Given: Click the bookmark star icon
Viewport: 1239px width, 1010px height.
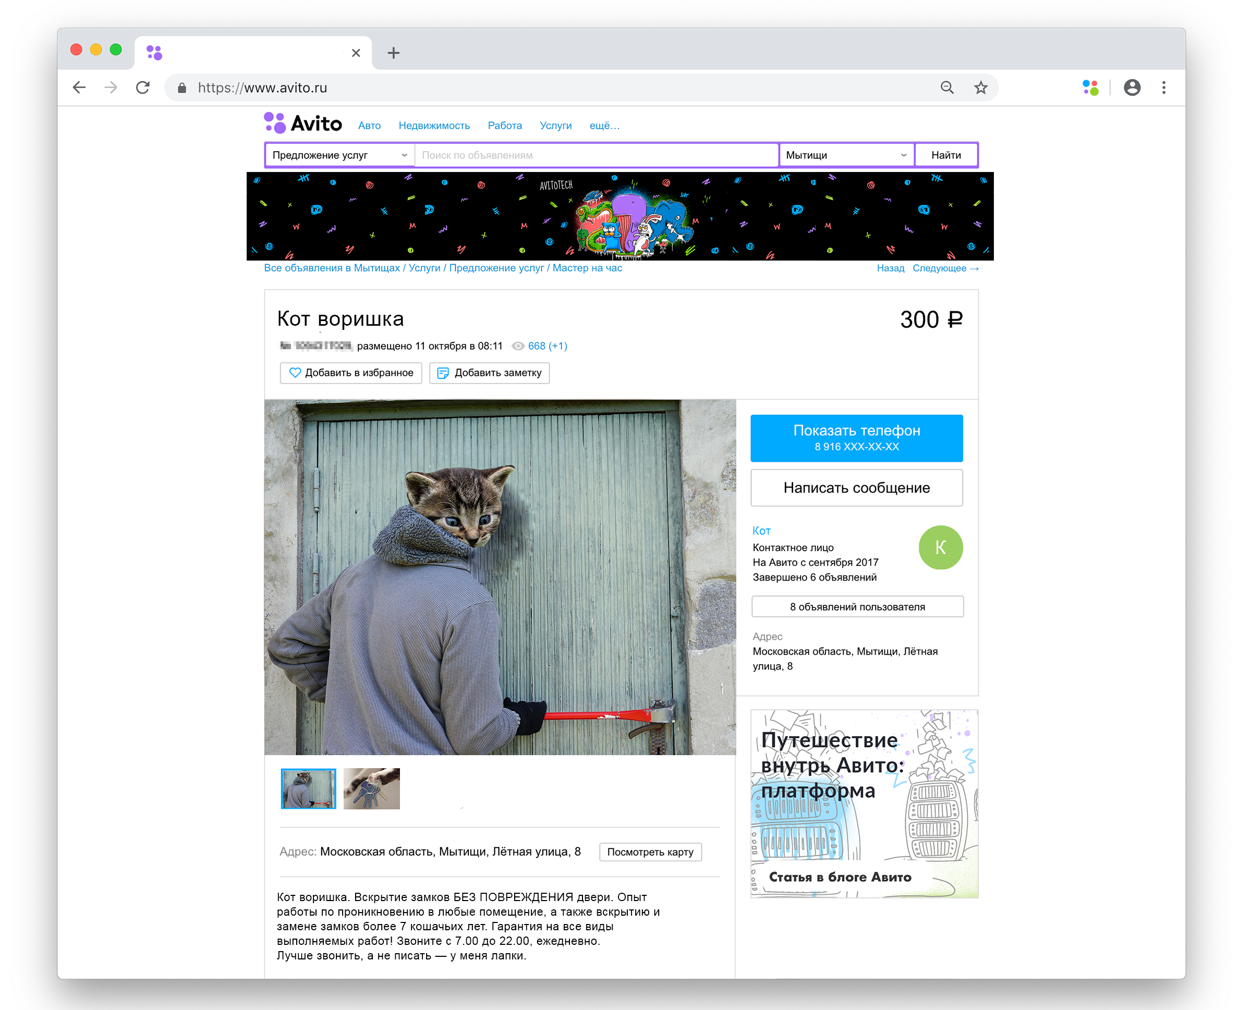Looking at the screenshot, I should pos(981,88).
